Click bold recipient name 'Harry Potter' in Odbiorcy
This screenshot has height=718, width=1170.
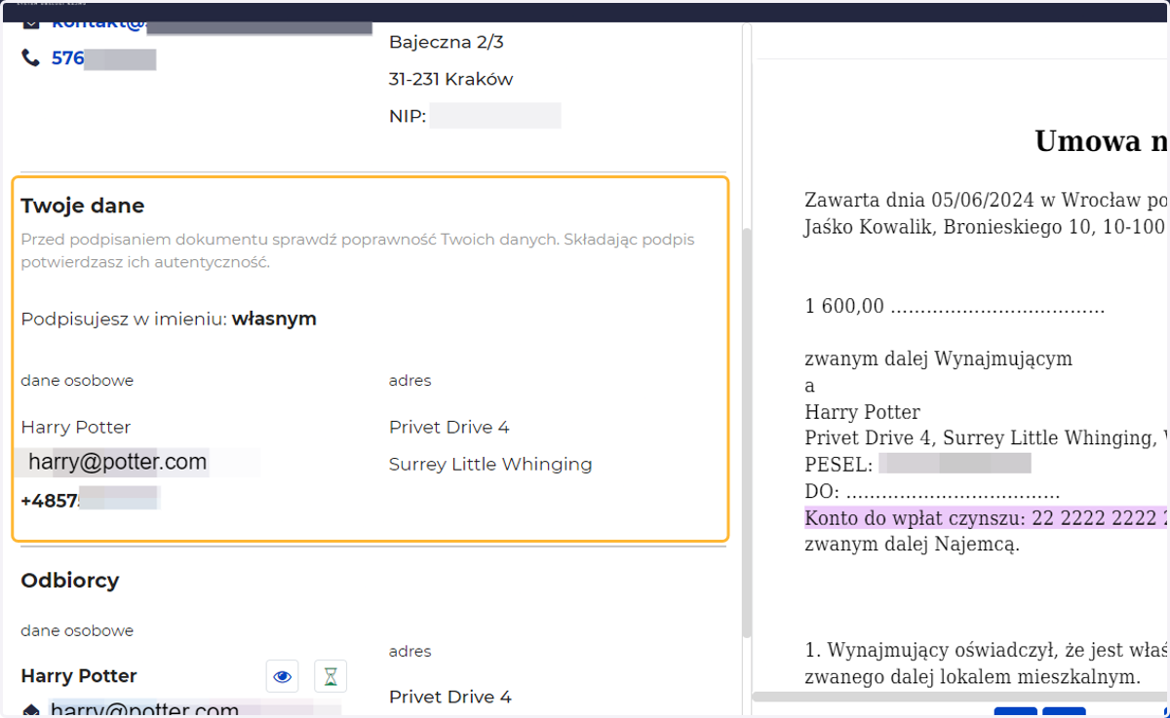click(x=79, y=676)
